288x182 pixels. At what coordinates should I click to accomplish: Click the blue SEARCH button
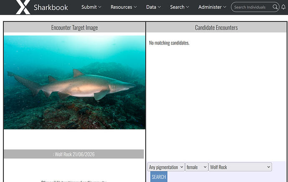(159, 177)
